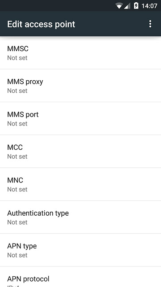Choose an Authentication type

pyautogui.click(x=80, y=217)
